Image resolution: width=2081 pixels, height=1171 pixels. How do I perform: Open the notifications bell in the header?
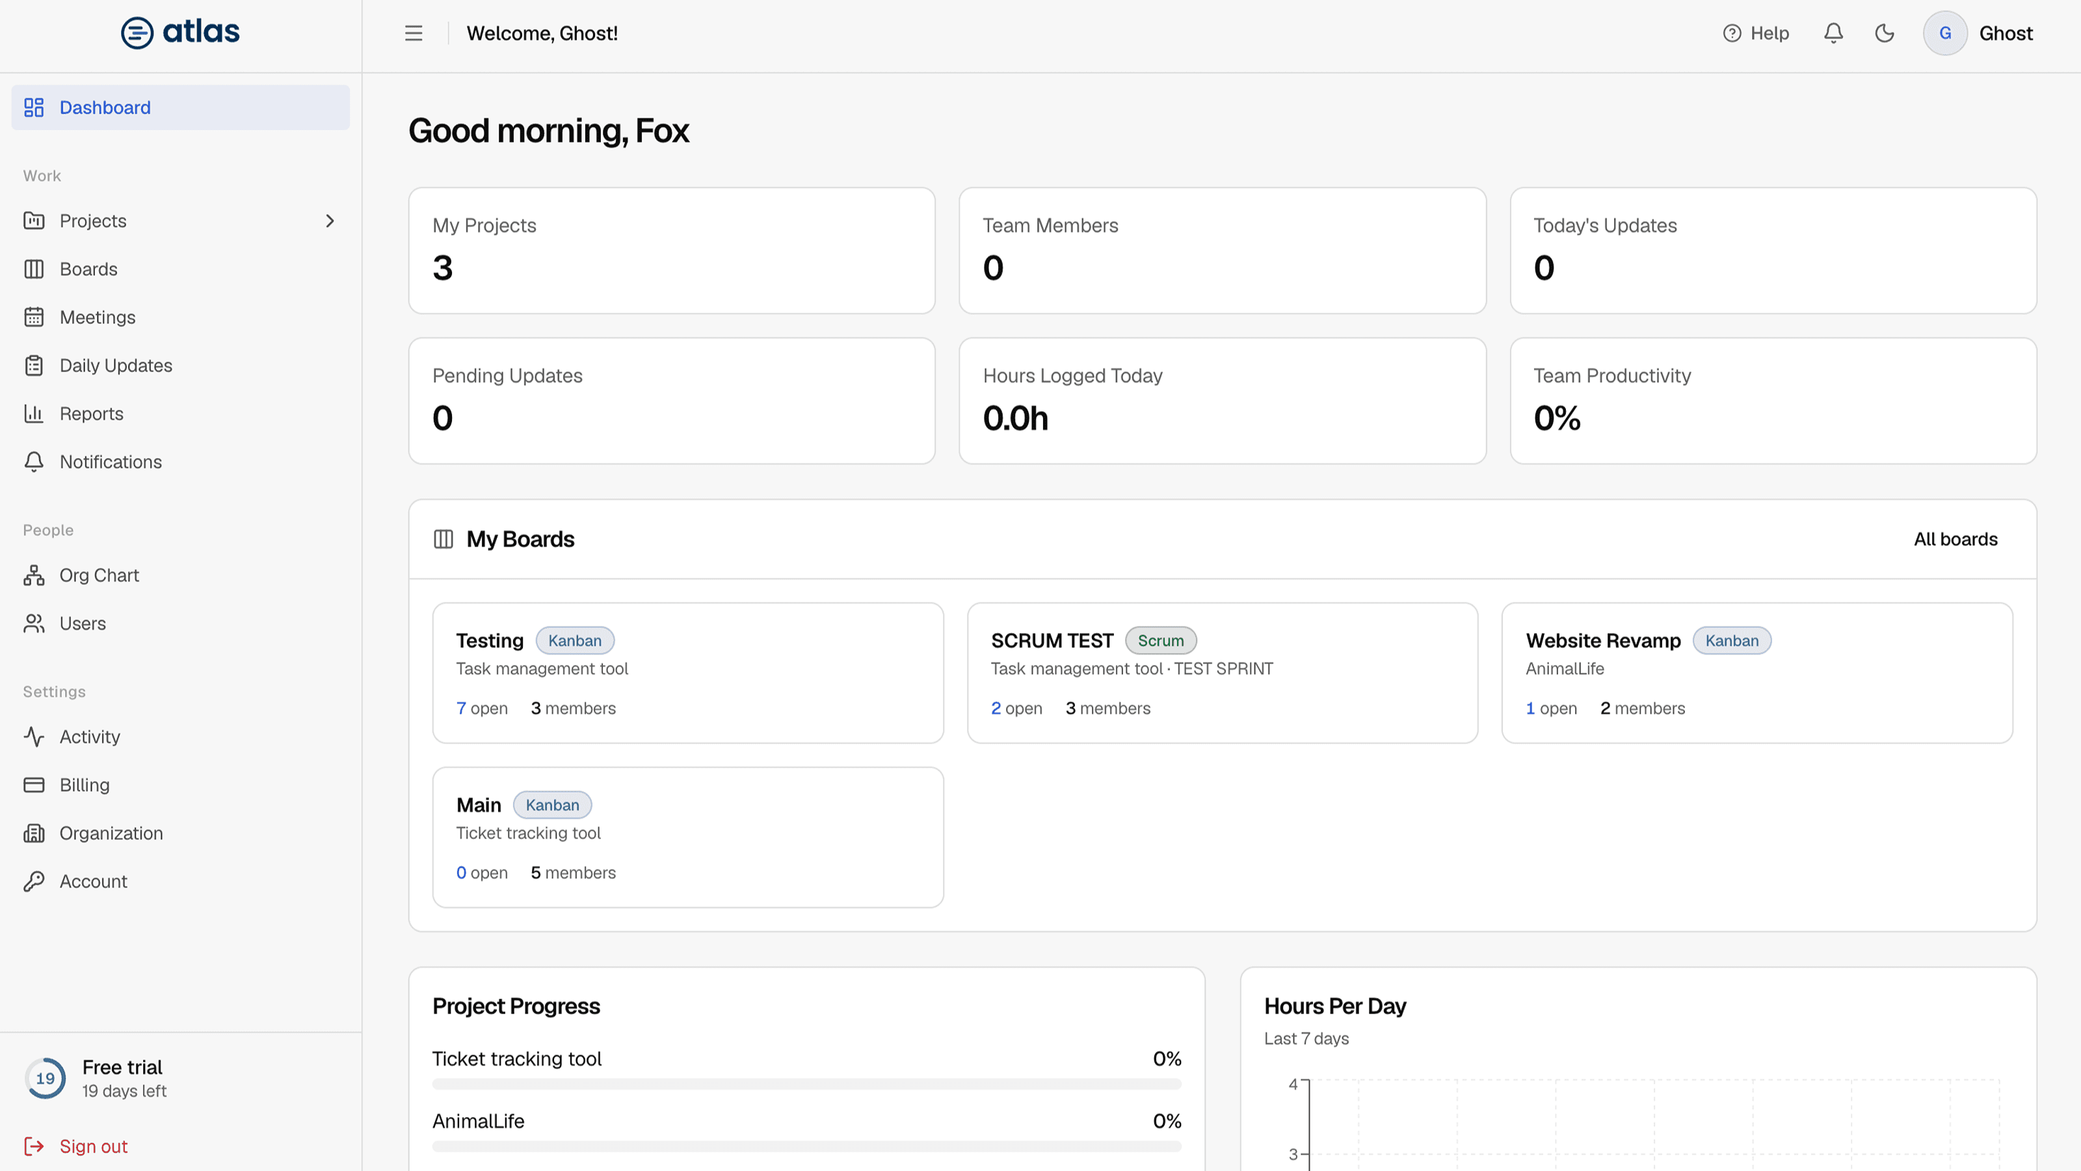point(1834,33)
